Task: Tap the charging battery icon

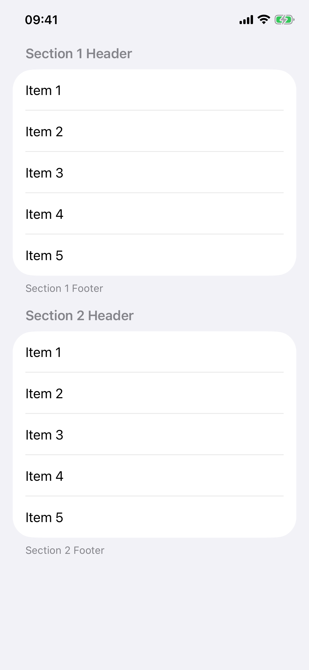Action: [x=284, y=20]
